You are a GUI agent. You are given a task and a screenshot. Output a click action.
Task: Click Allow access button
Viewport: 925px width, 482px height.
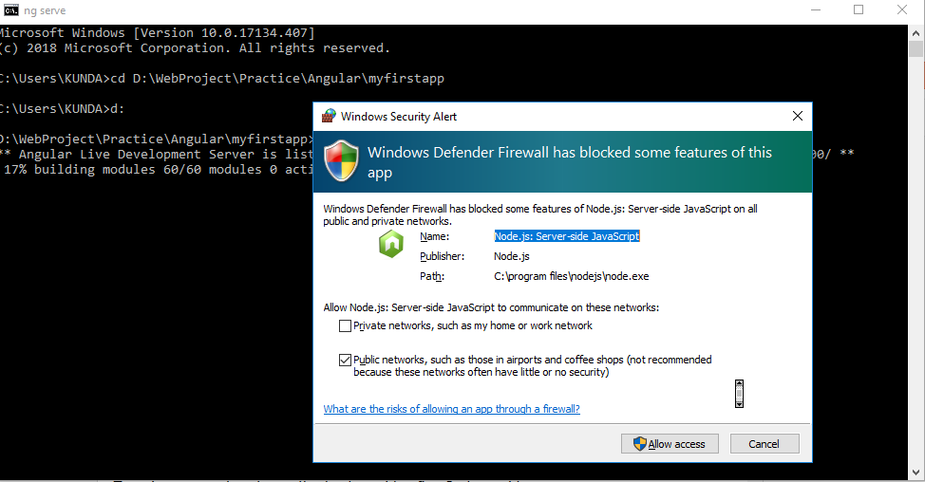670,444
